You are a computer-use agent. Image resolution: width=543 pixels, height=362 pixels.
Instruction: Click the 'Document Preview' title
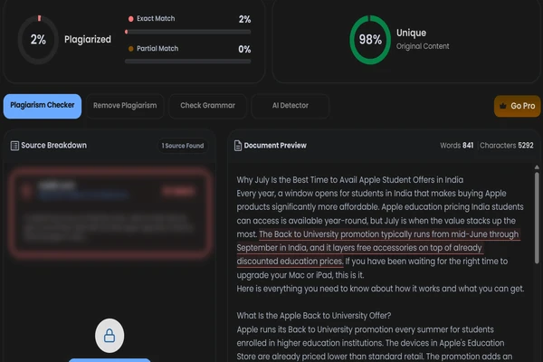(275, 146)
